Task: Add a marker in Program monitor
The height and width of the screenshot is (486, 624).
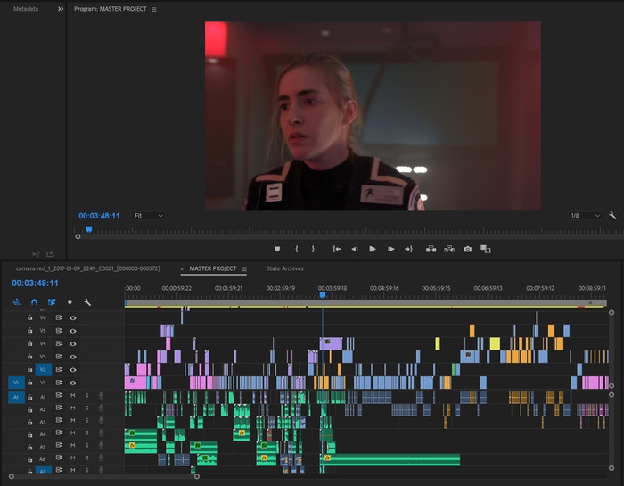Action: [277, 249]
